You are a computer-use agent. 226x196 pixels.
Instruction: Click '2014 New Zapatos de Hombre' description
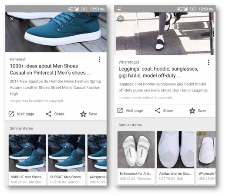(x=55, y=88)
